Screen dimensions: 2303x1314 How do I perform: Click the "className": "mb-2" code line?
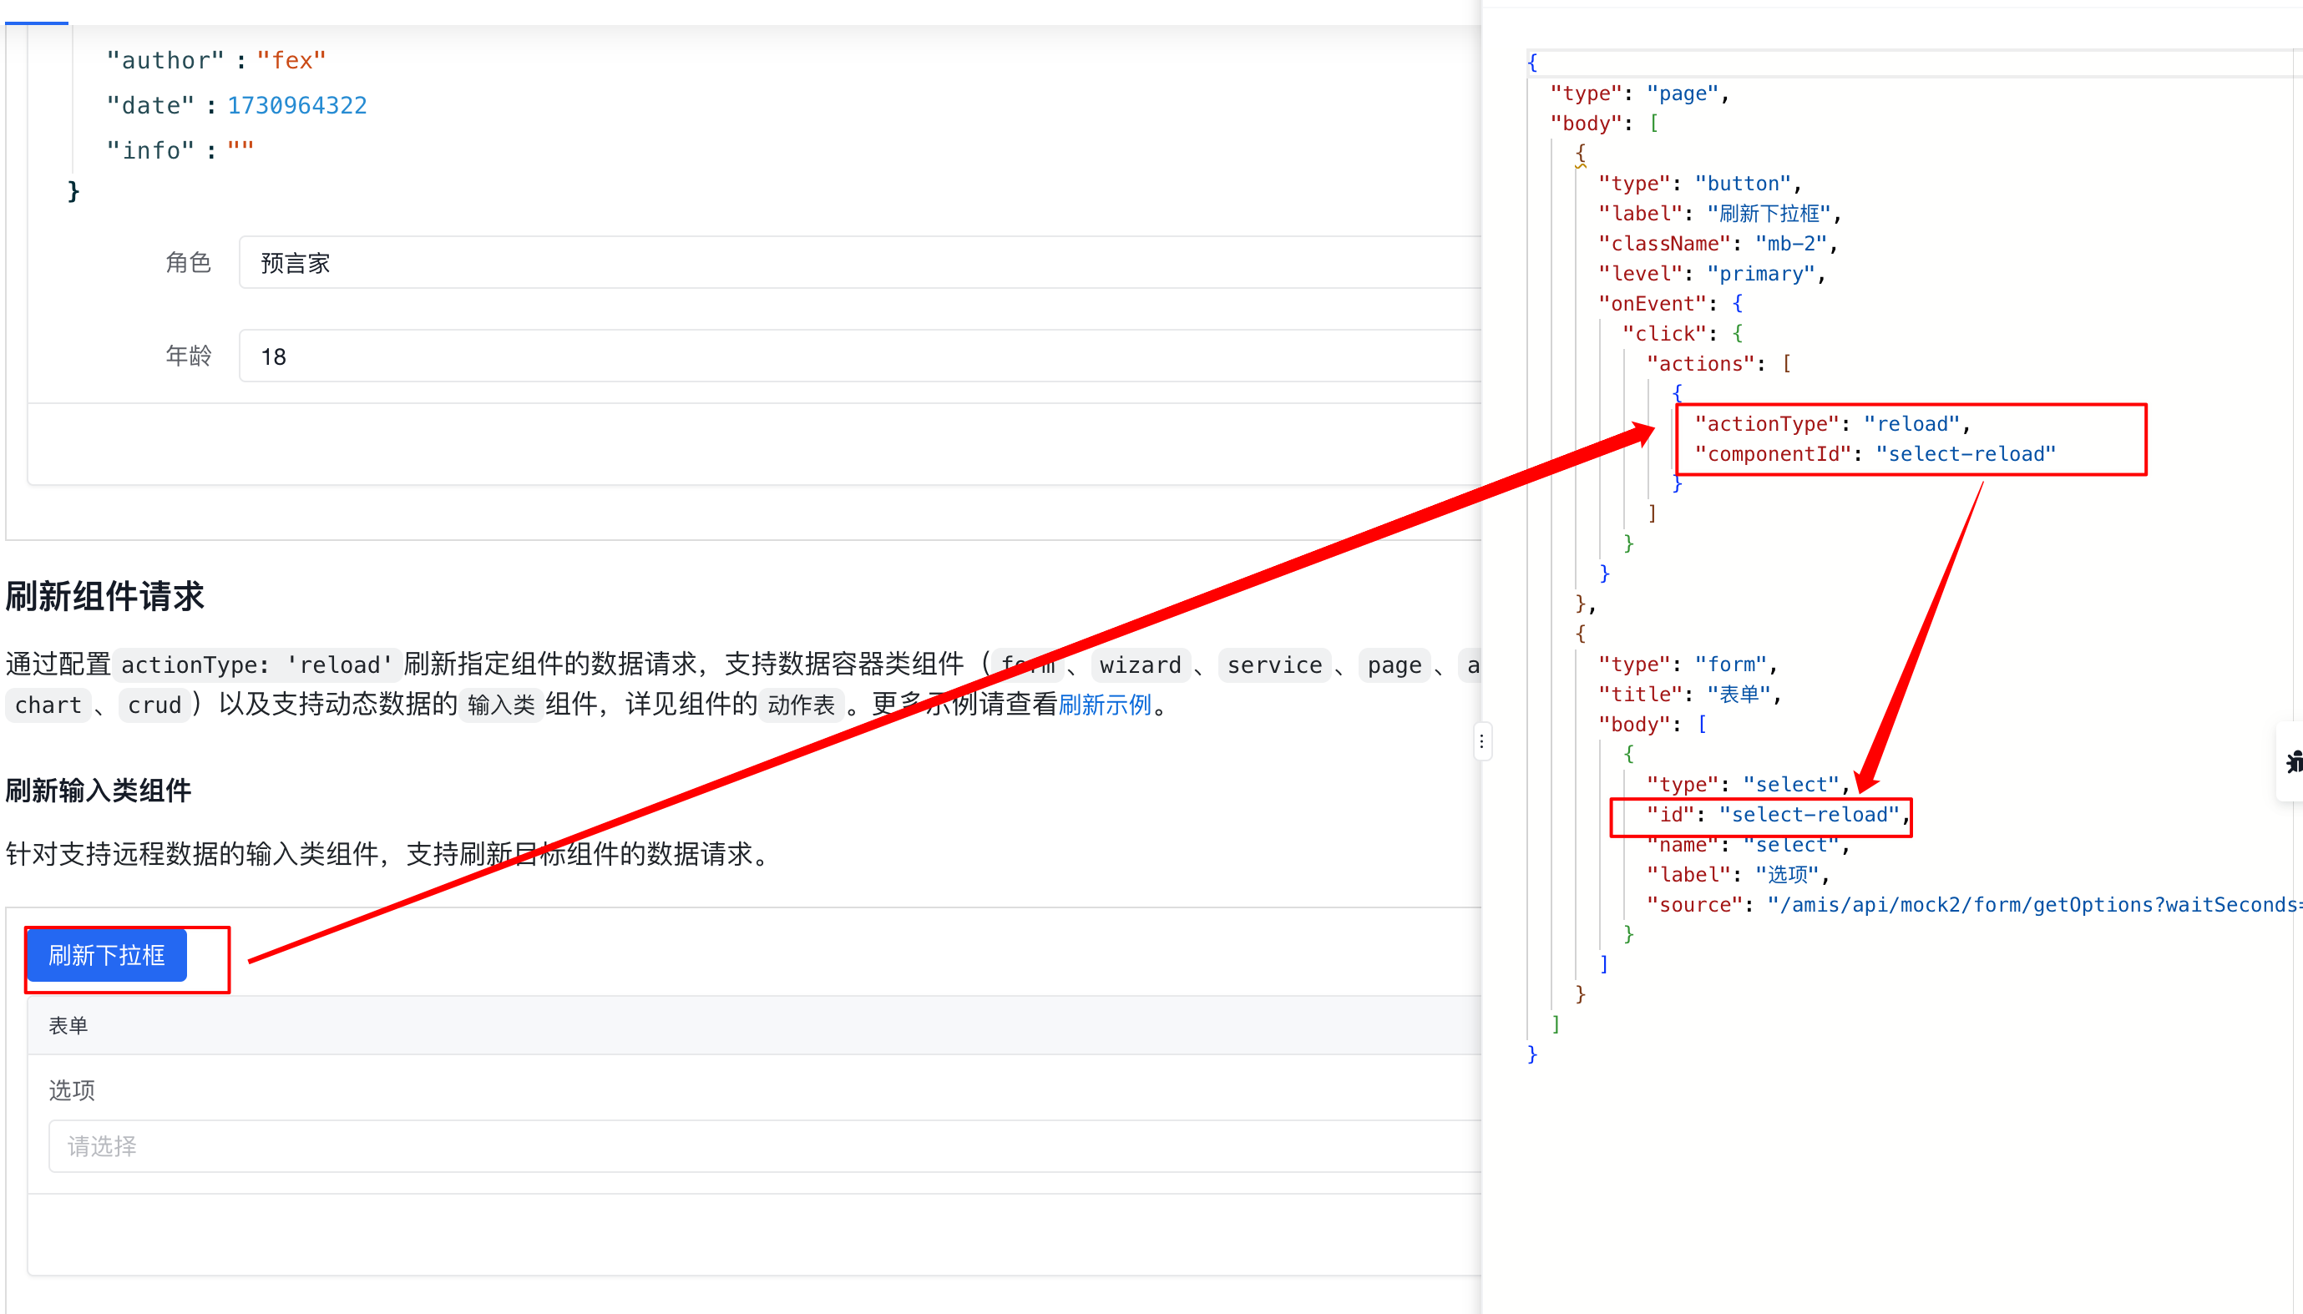point(1718,244)
